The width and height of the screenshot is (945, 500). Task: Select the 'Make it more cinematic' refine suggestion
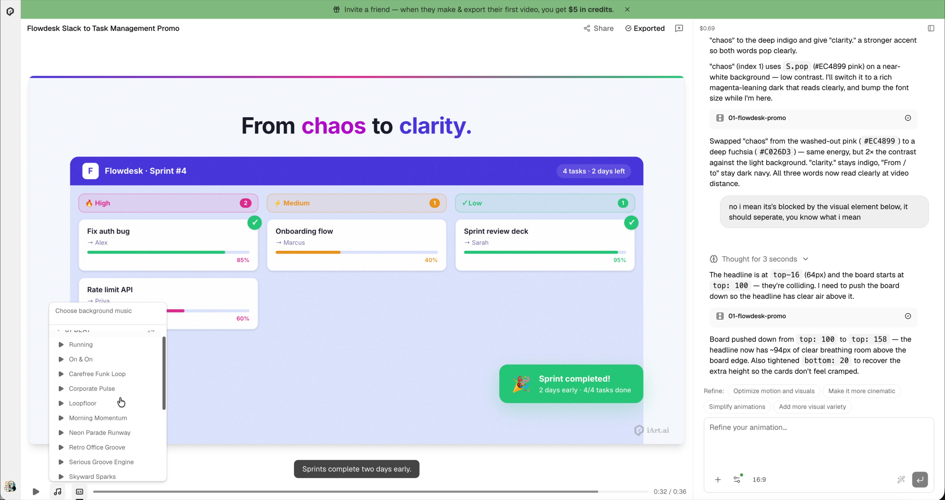pos(861,391)
